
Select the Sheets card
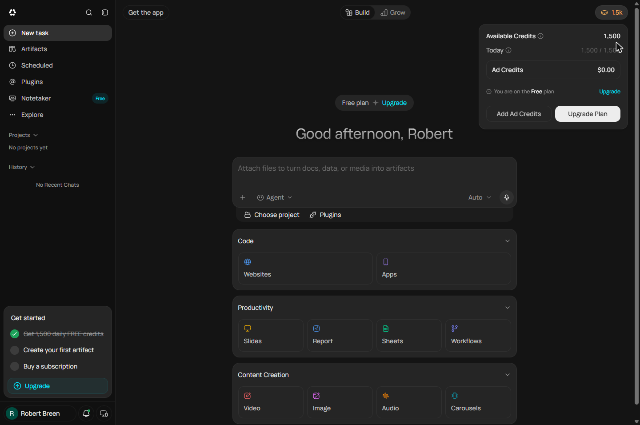pyautogui.click(x=409, y=335)
